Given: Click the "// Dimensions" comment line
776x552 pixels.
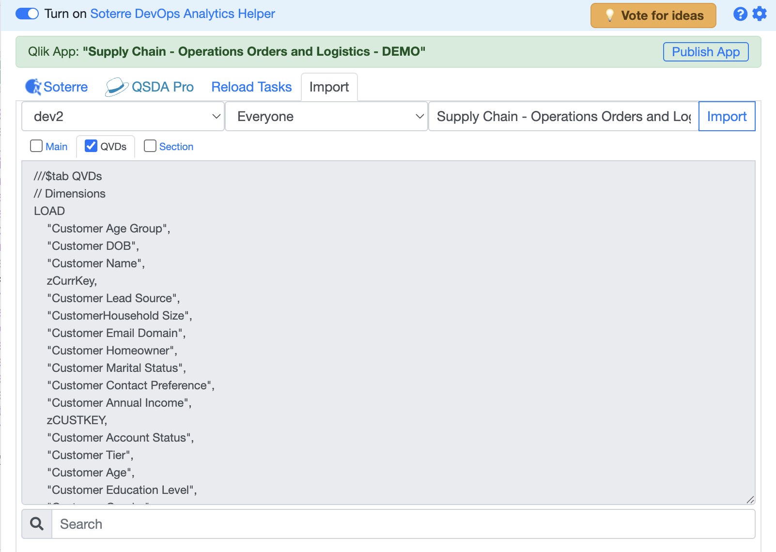Looking at the screenshot, I should coord(70,194).
